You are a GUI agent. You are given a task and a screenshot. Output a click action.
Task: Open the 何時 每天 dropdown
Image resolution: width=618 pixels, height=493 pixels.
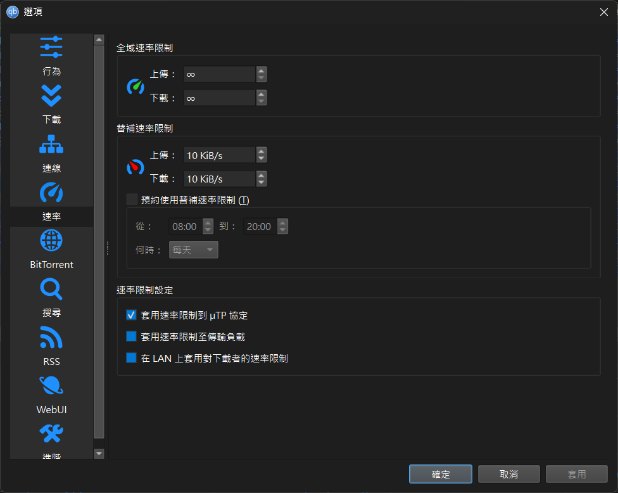click(194, 250)
